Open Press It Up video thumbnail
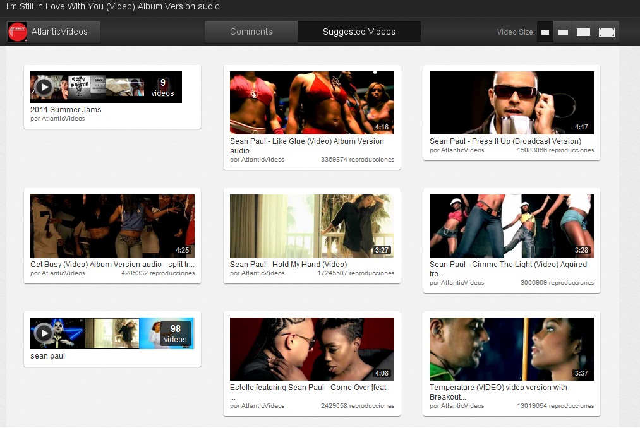640x428 pixels. pos(511,103)
